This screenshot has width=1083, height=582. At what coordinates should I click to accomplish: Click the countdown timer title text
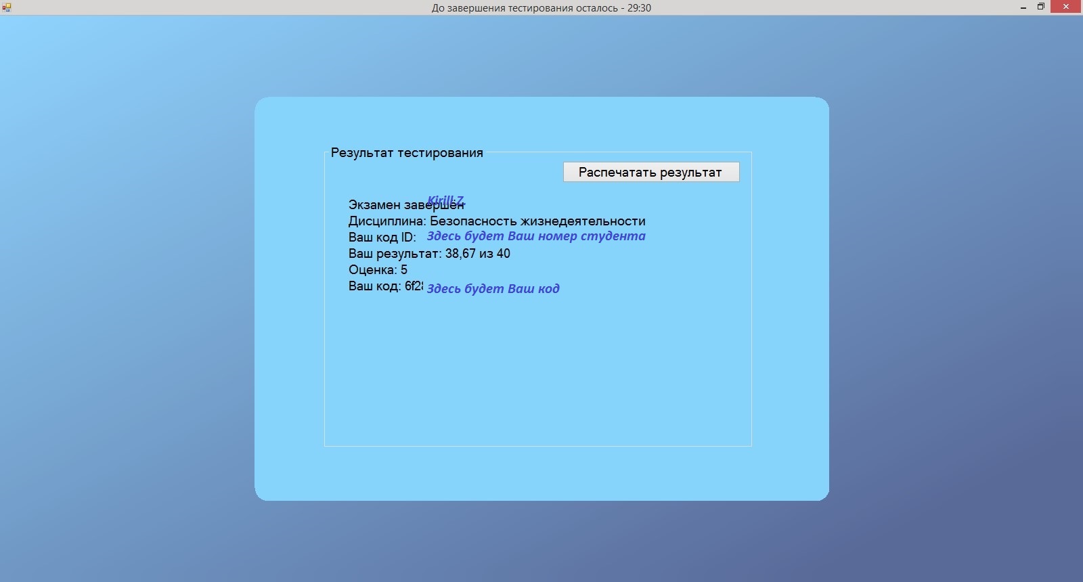(x=541, y=8)
